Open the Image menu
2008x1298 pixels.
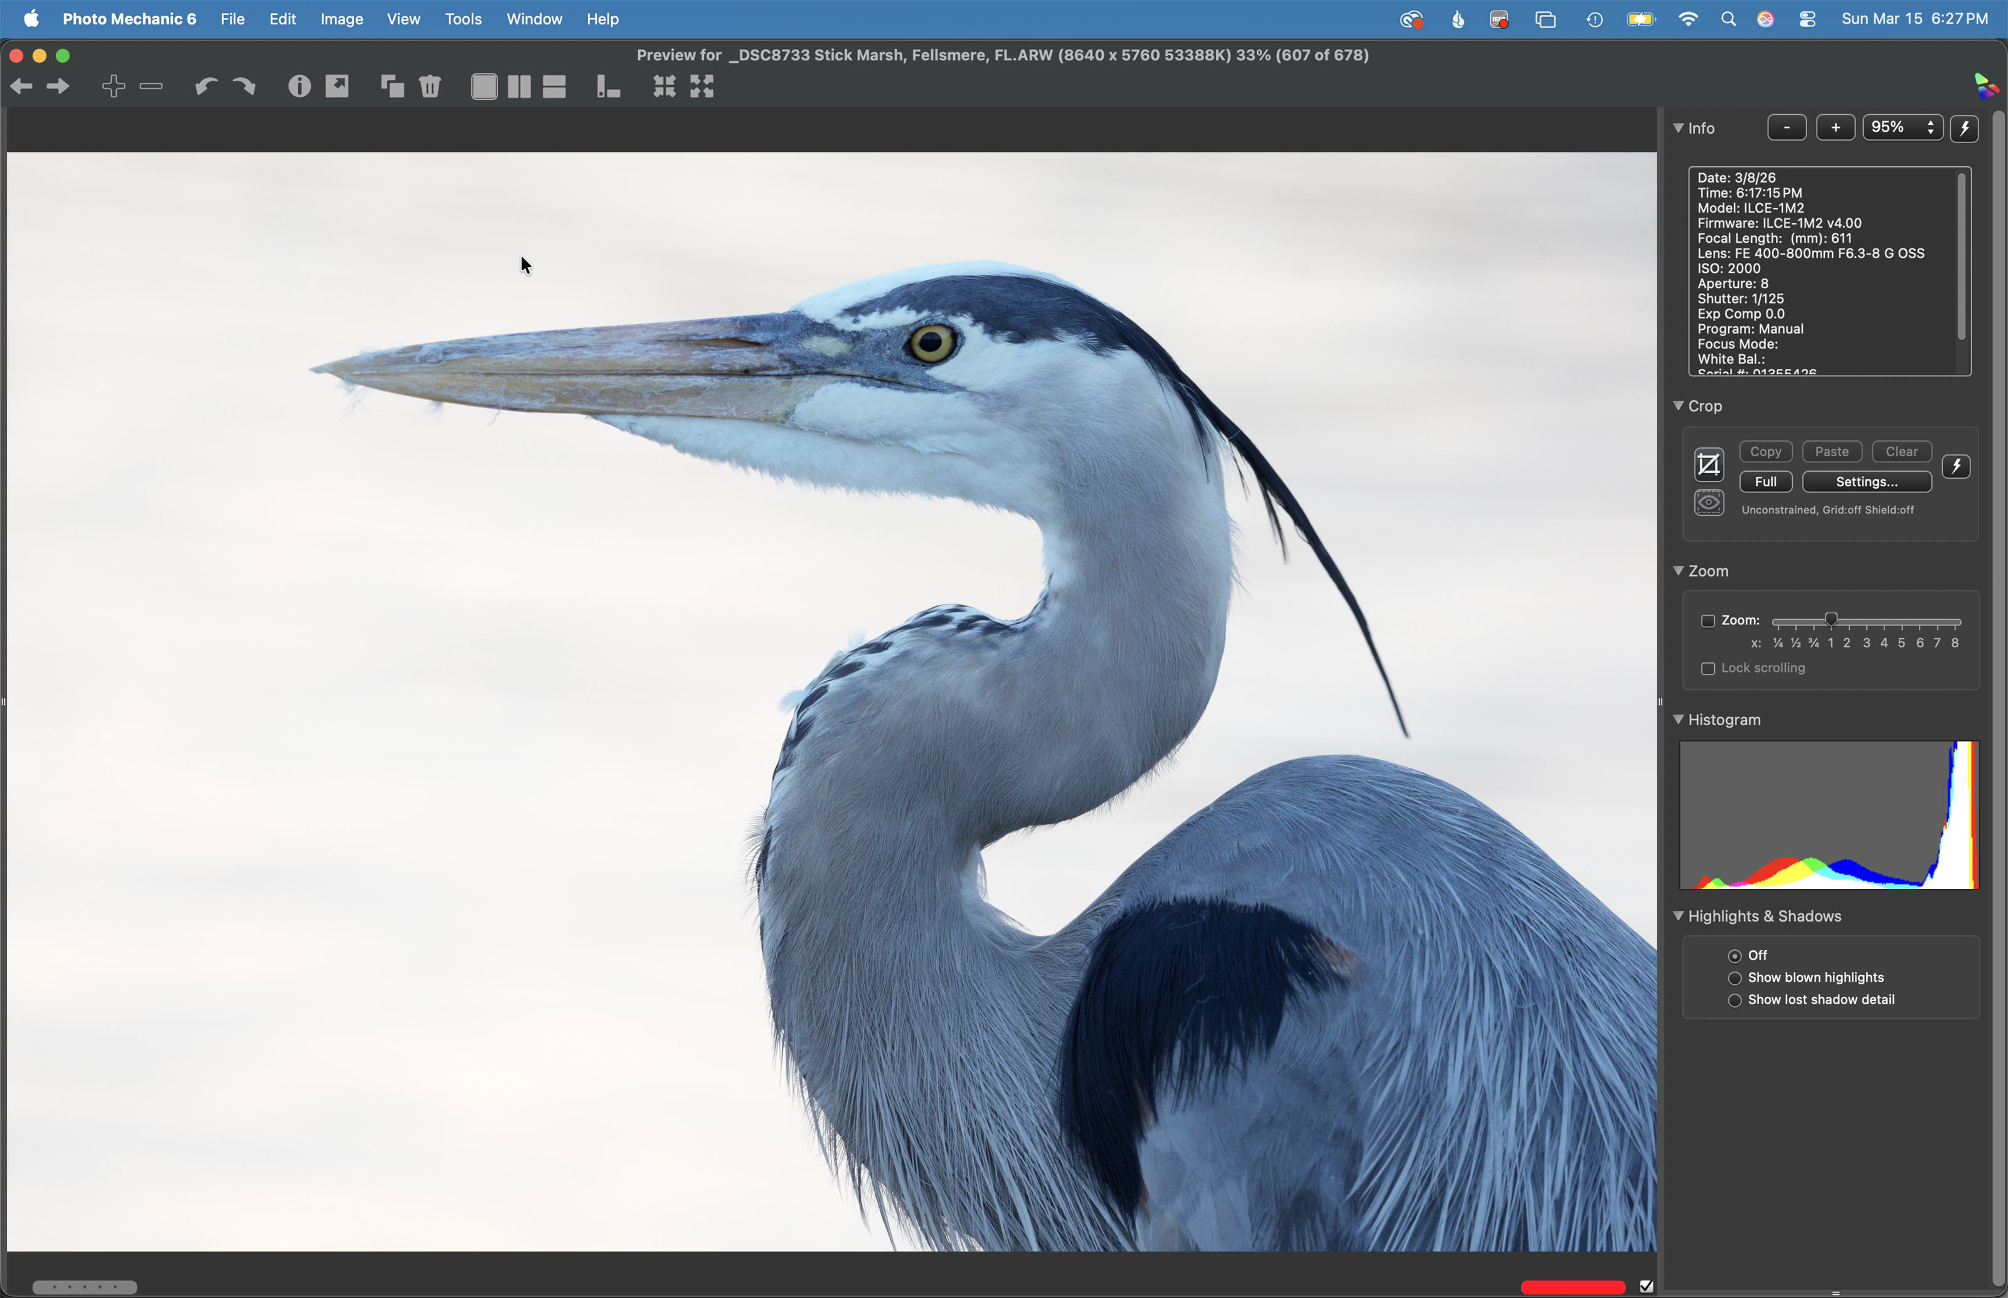(x=341, y=19)
